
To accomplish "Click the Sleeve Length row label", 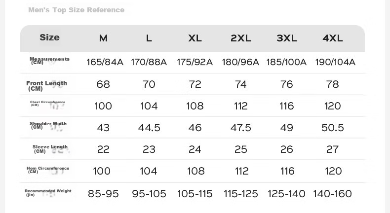I will point(50,148).
